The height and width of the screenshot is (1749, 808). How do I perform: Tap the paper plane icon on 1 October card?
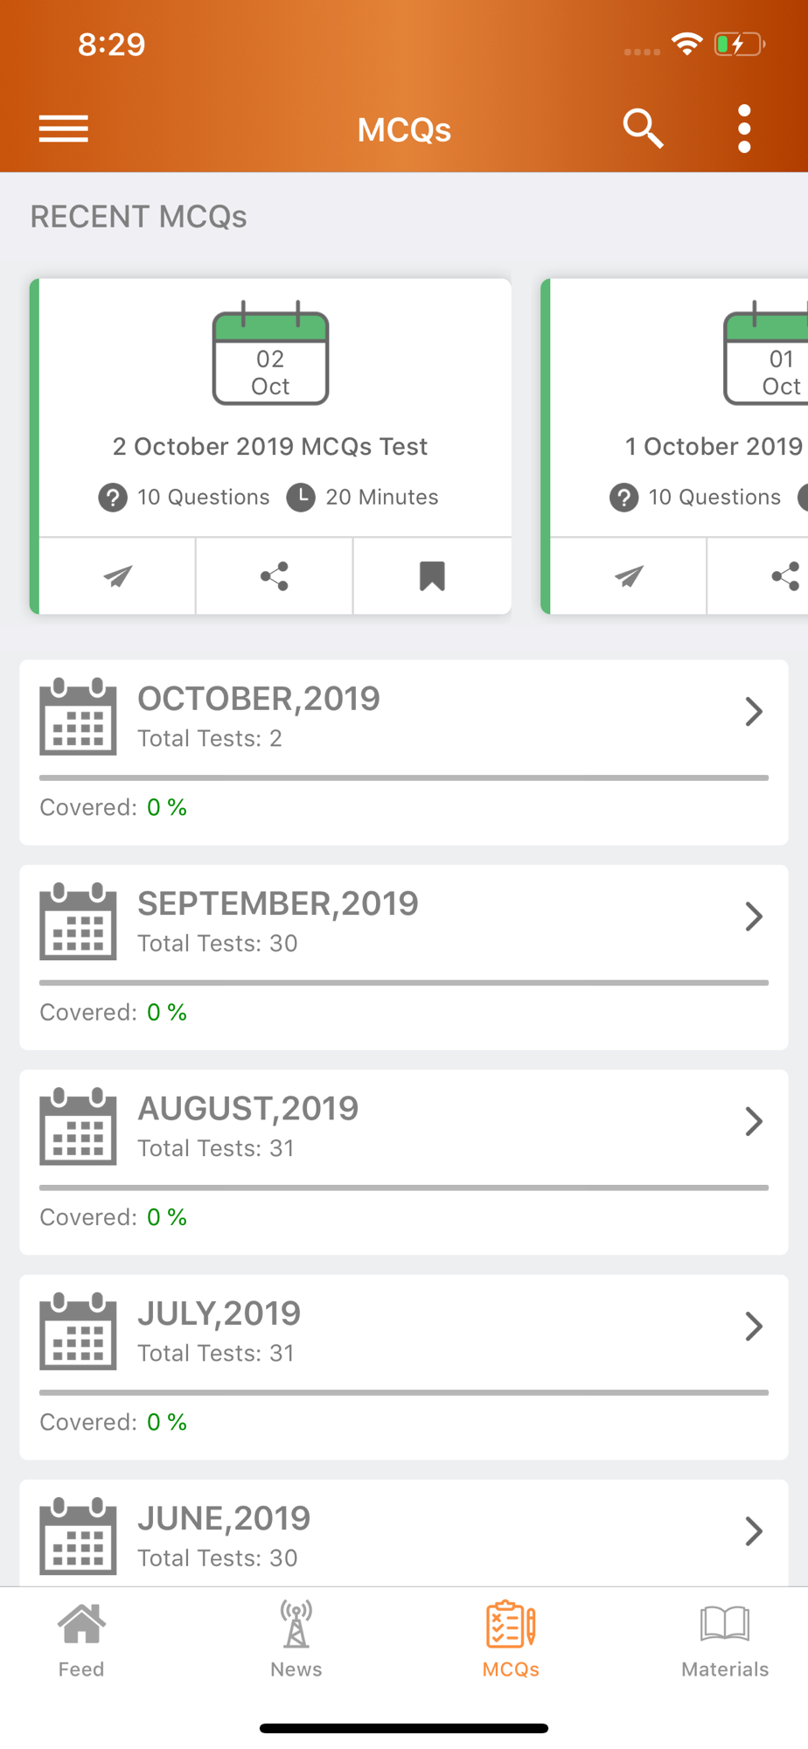(x=629, y=576)
